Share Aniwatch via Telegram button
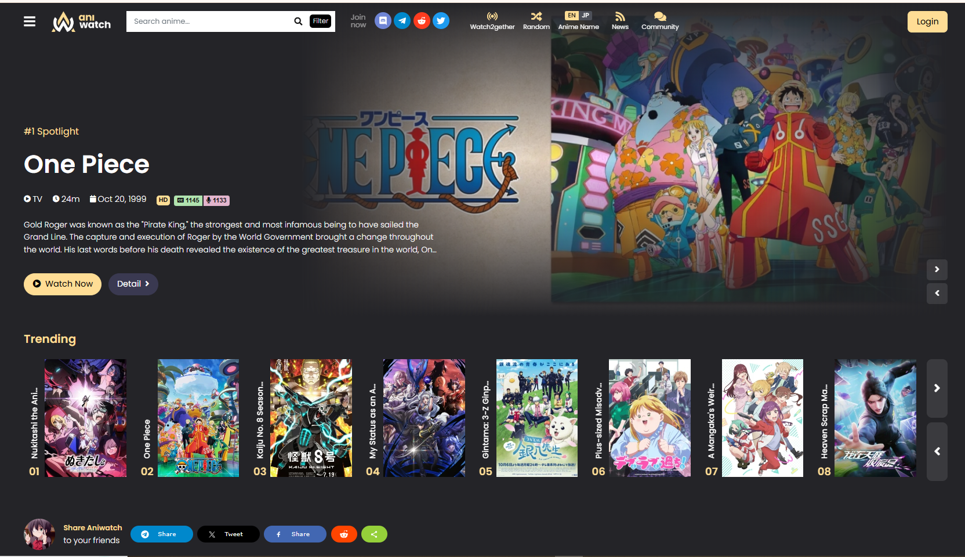This screenshot has height=557, width=965. [162, 534]
